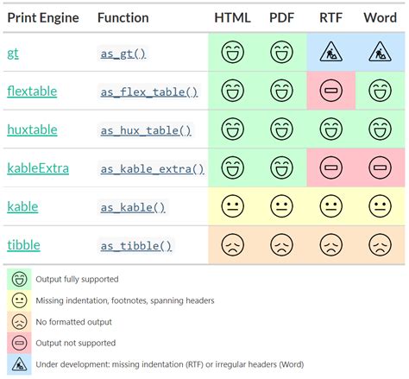Image resolution: width=409 pixels, height=379 pixels.
Task: Click the construction icon in gt Word cell
Action: 380,52
